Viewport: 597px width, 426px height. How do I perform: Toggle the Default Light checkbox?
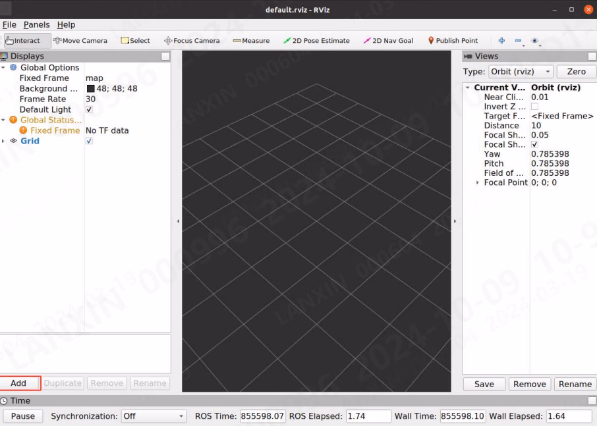[89, 109]
